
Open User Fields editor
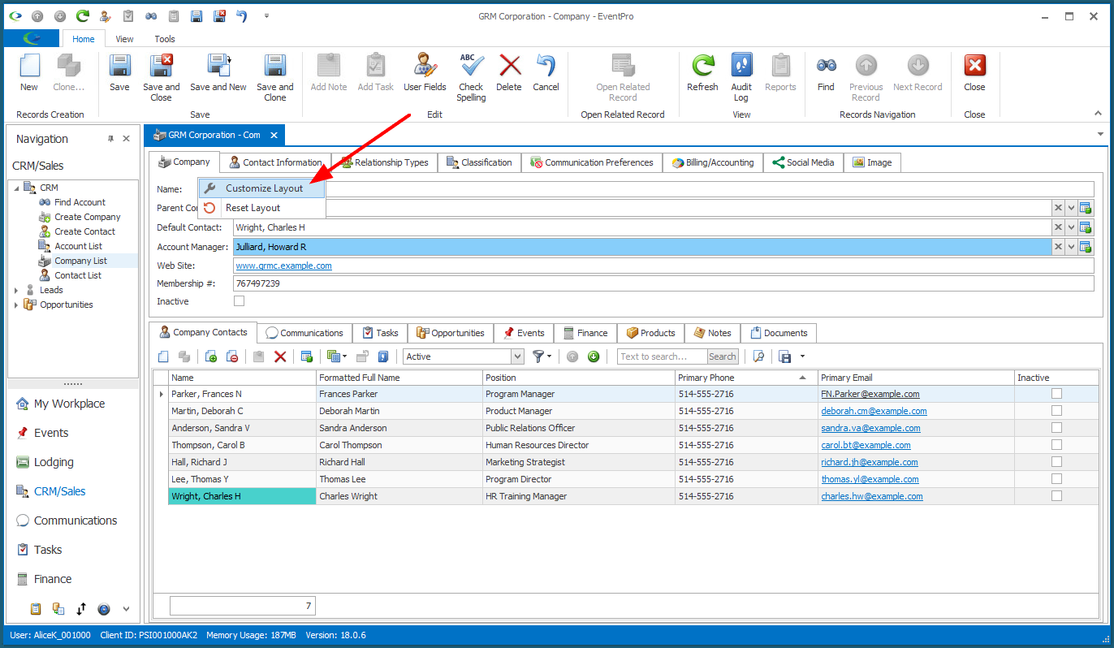pyautogui.click(x=425, y=73)
